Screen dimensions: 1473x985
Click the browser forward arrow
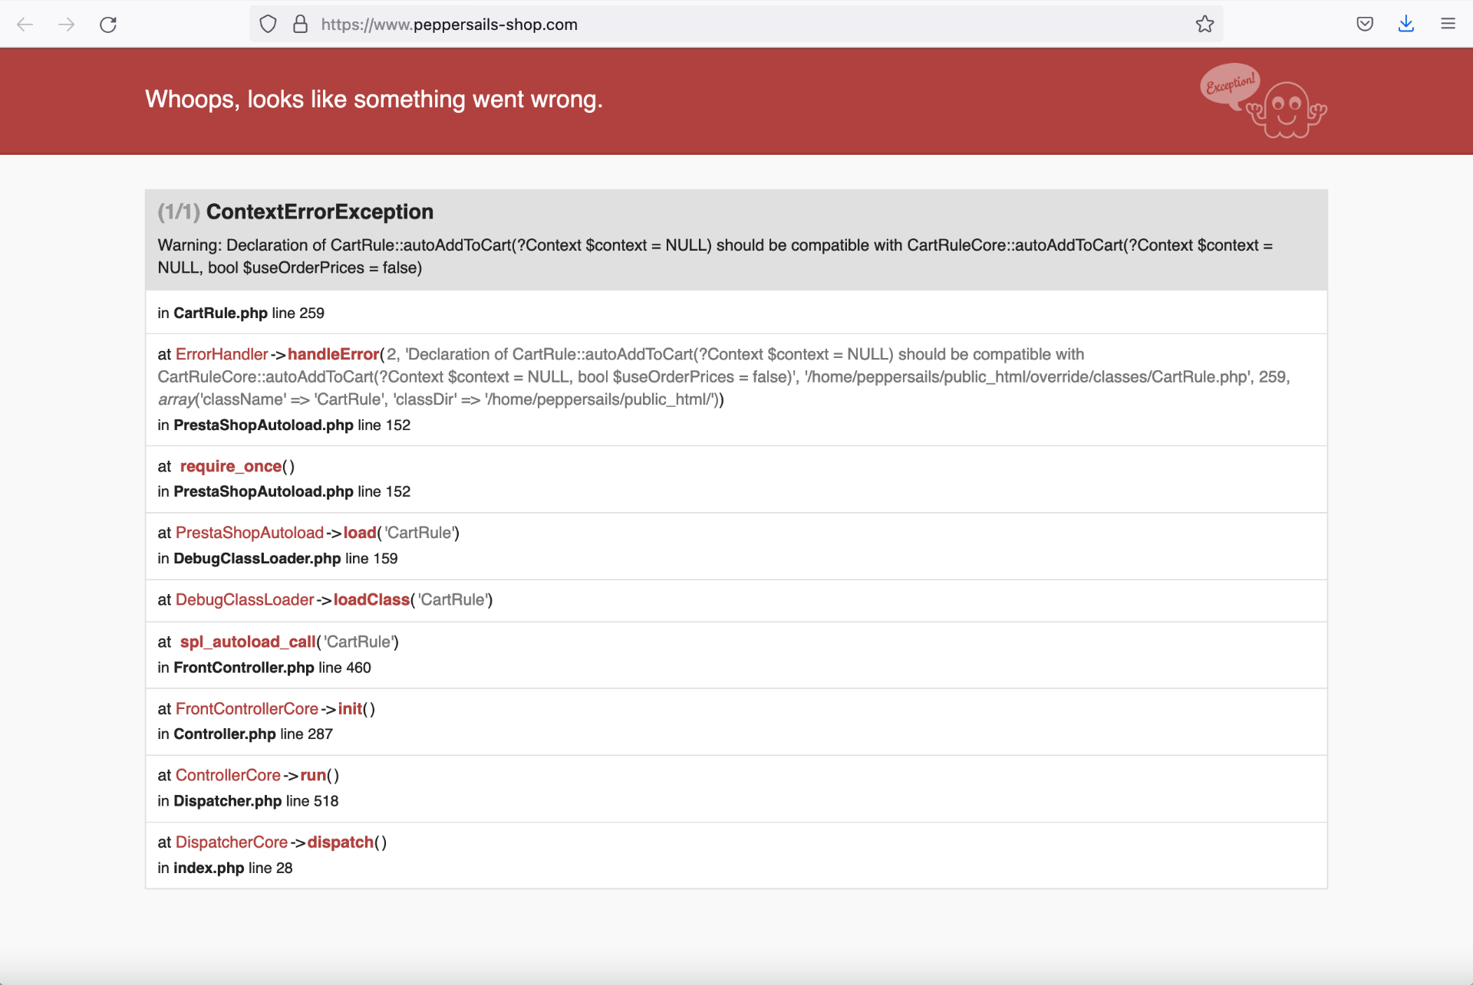pyautogui.click(x=67, y=25)
